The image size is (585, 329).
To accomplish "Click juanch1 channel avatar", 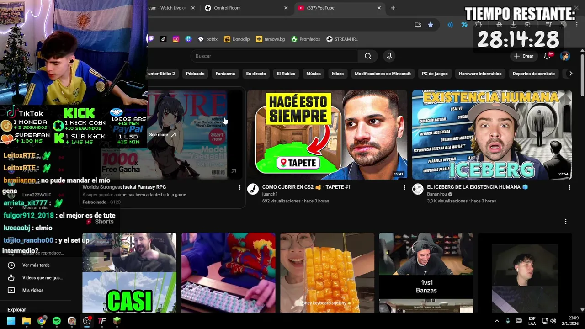I will click(x=253, y=189).
